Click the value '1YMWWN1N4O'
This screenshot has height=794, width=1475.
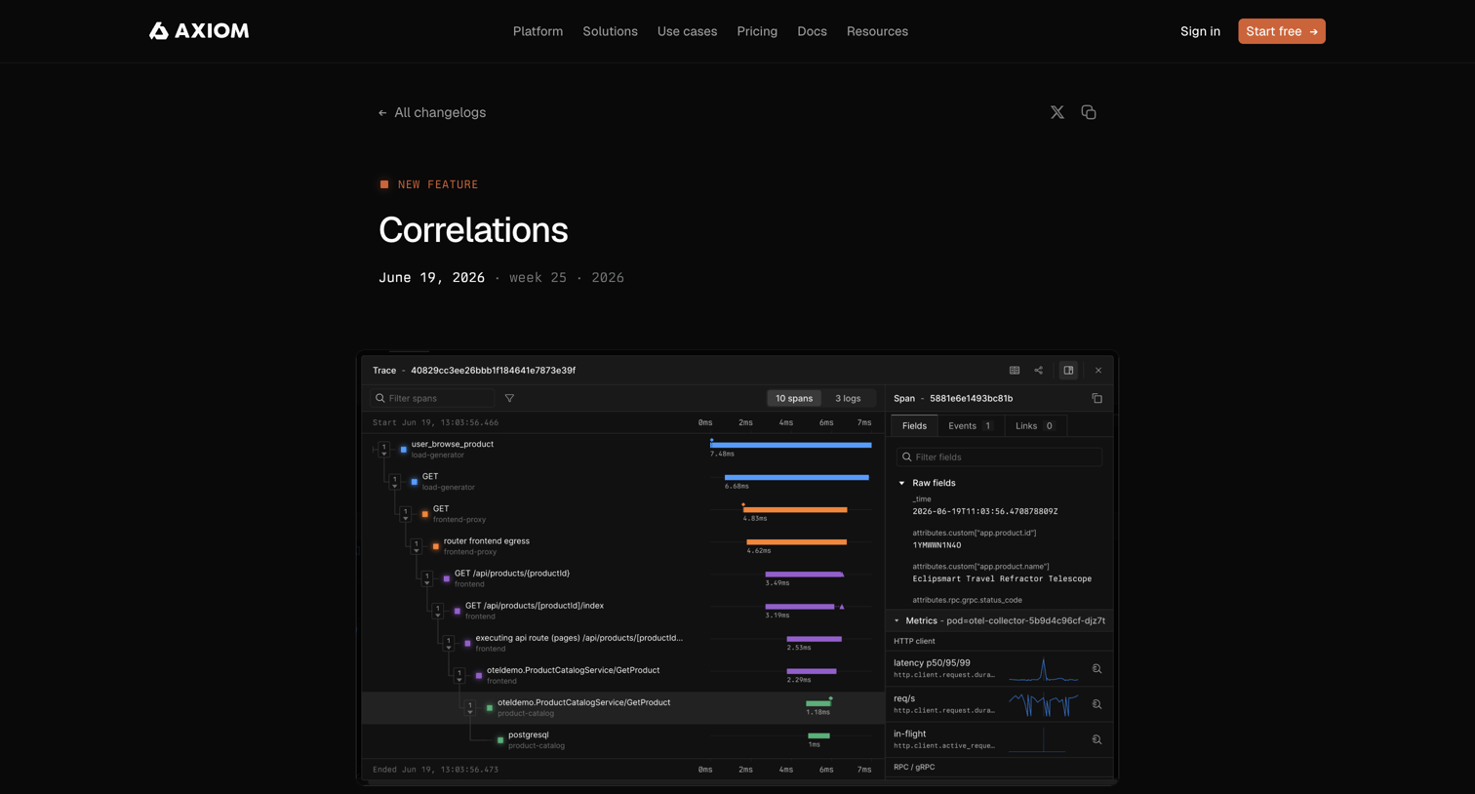(x=937, y=545)
